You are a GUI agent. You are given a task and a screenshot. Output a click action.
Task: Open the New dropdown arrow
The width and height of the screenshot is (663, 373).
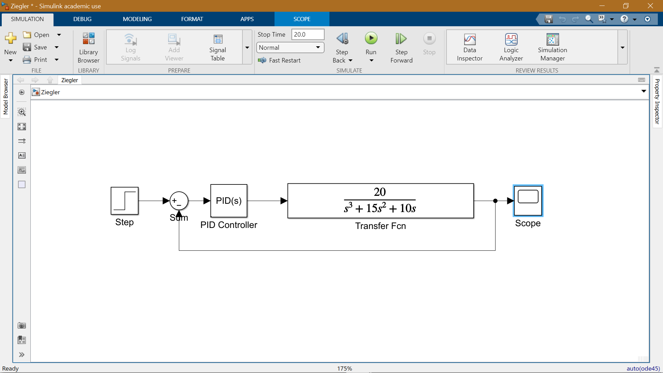tap(10, 60)
